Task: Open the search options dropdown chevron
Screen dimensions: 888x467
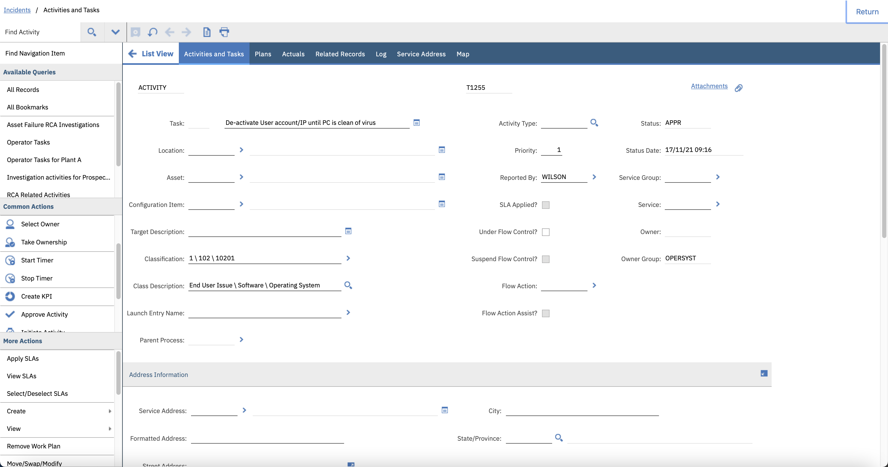Action: point(115,32)
